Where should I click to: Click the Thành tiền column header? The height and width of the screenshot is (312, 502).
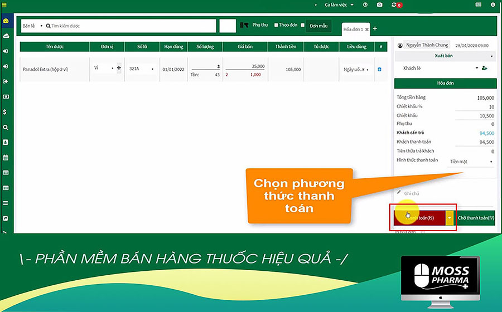[286, 47]
